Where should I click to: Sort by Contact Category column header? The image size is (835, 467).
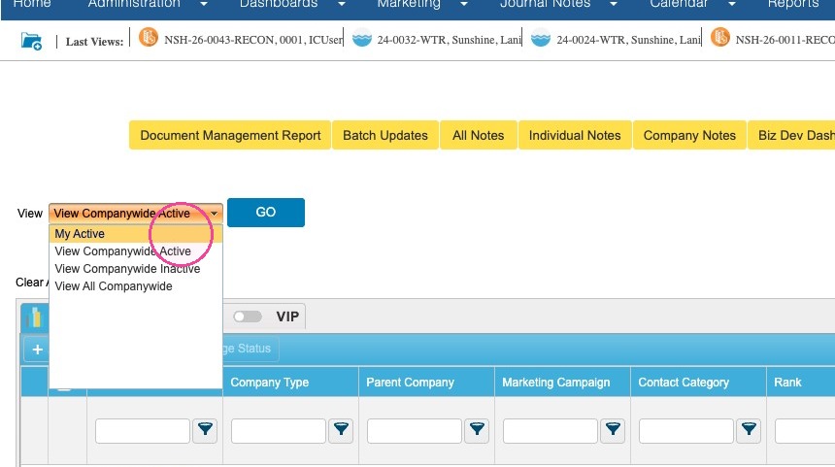coord(684,383)
